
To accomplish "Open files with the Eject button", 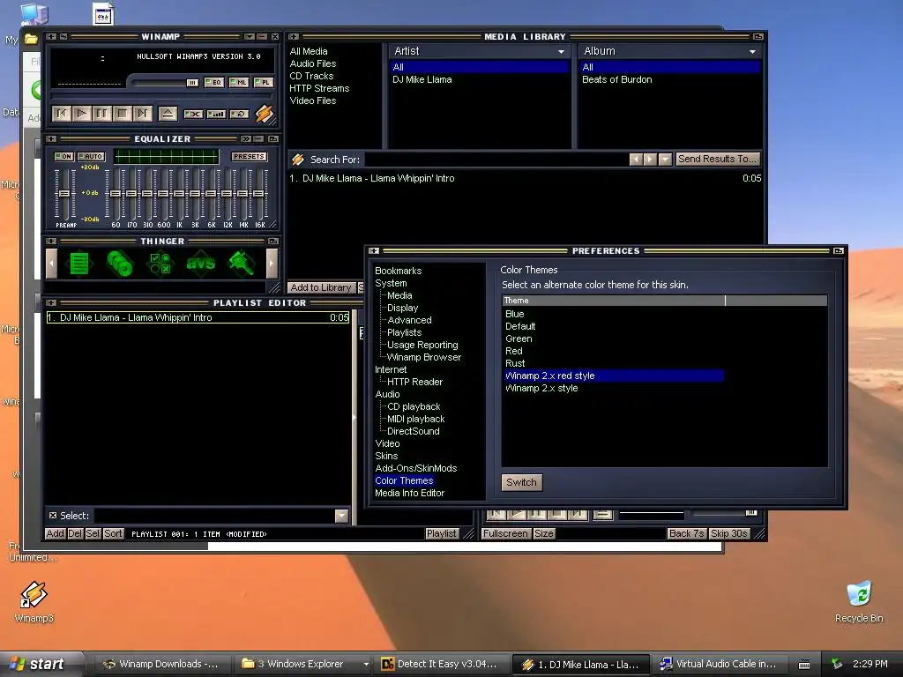I will (x=168, y=114).
